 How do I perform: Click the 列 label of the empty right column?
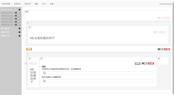pyautogui.click(x=159, y=59)
